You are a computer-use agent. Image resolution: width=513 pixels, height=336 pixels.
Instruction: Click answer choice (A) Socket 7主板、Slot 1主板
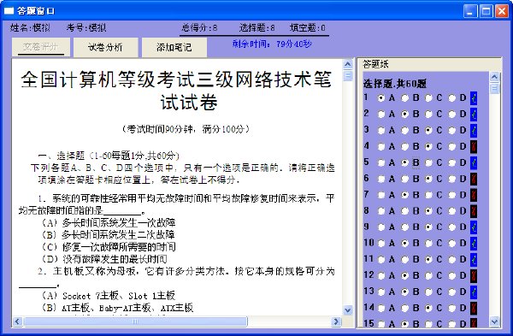coord(109,296)
